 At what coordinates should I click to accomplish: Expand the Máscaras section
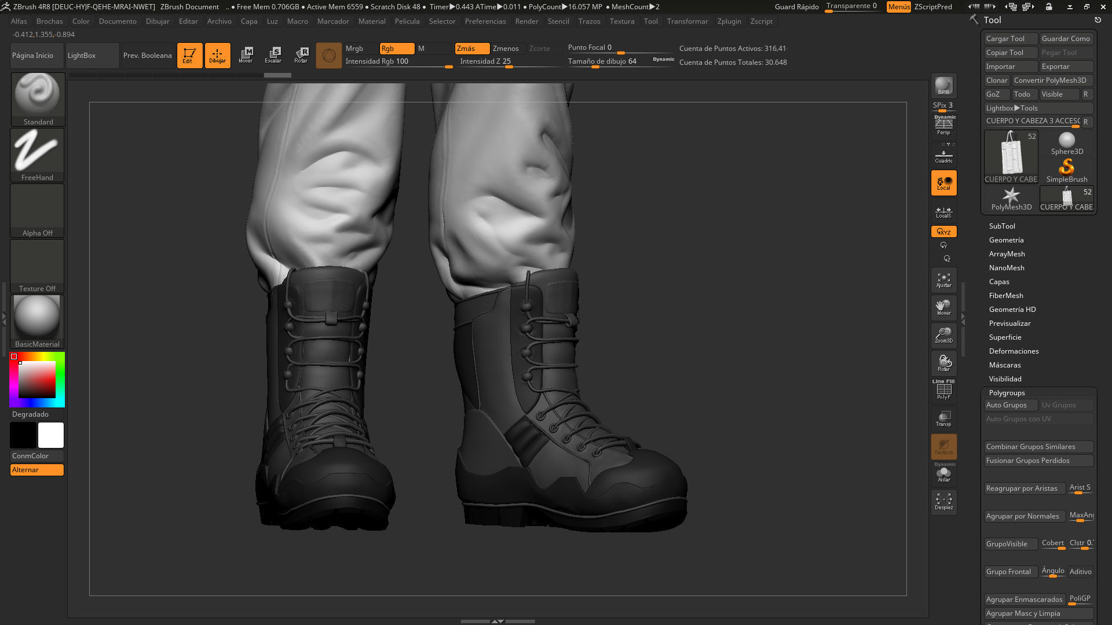(1005, 365)
